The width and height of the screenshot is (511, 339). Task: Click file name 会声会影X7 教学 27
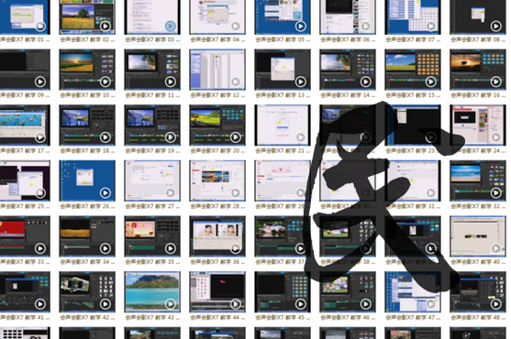coord(152,206)
